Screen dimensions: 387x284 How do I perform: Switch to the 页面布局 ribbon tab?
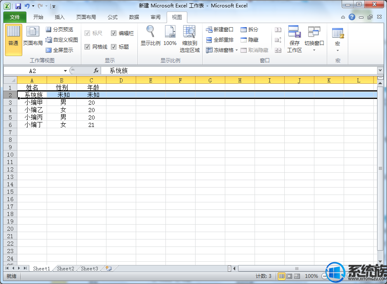pos(86,17)
